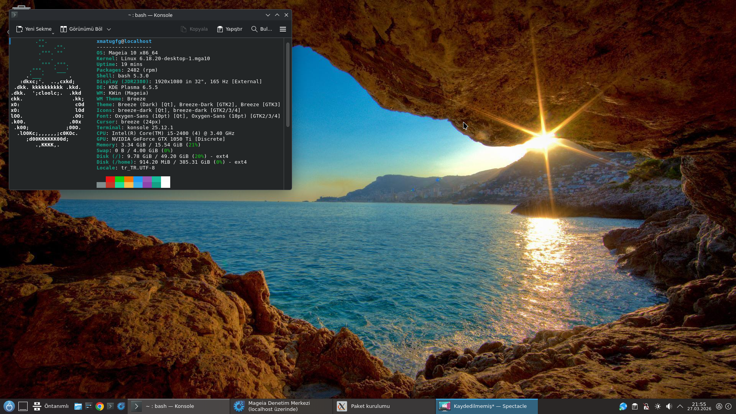Open the clock showing 21:55

699,406
